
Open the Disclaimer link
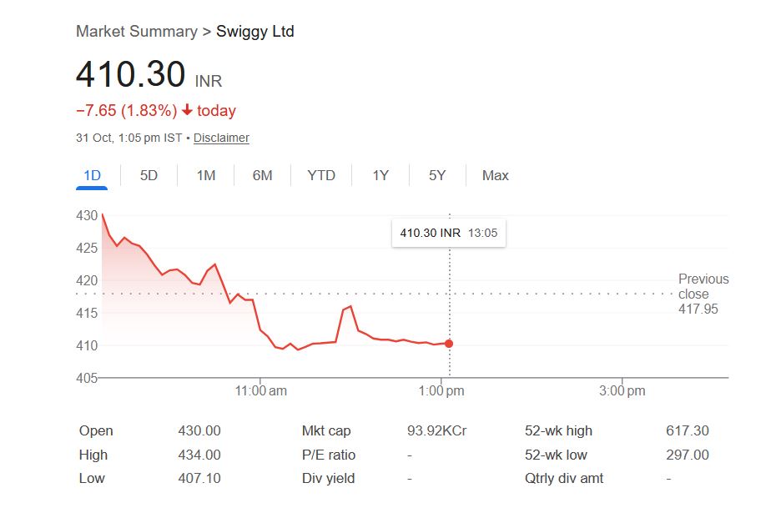pyautogui.click(x=221, y=138)
